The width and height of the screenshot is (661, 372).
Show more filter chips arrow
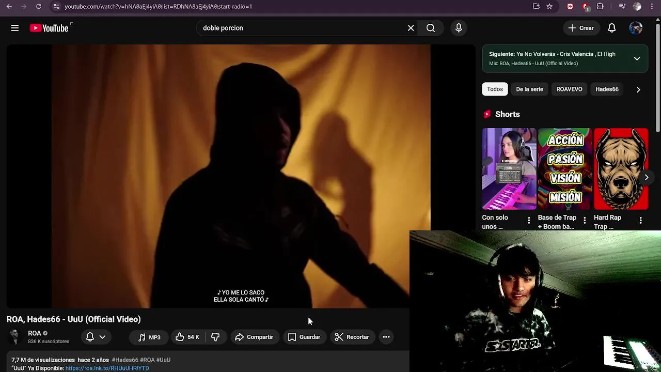[x=638, y=89]
